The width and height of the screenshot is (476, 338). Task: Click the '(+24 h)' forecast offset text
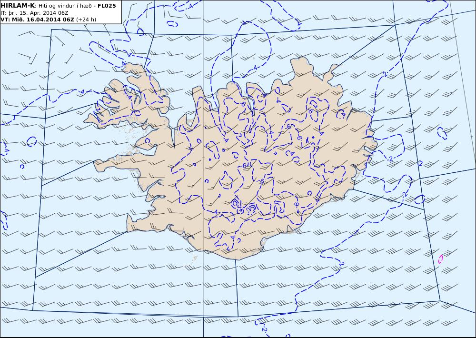click(x=86, y=20)
